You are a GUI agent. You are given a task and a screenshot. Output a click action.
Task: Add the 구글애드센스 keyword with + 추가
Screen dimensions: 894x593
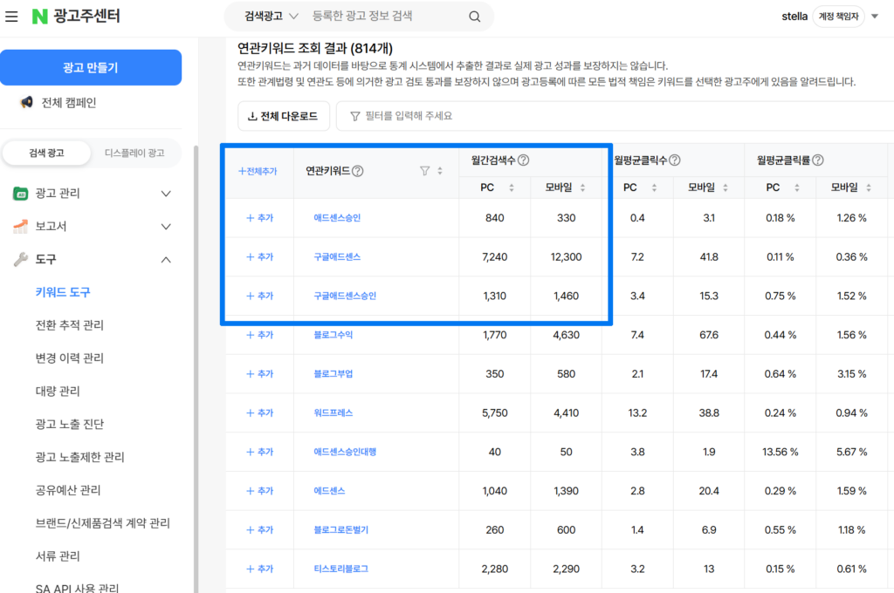(260, 257)
